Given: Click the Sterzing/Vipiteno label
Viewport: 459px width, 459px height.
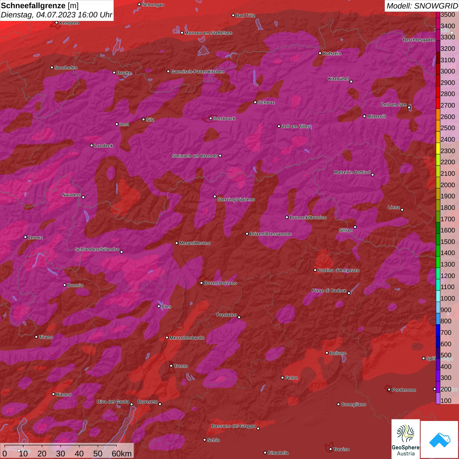Looking at the screenshot, I should (x=236, y=199).
